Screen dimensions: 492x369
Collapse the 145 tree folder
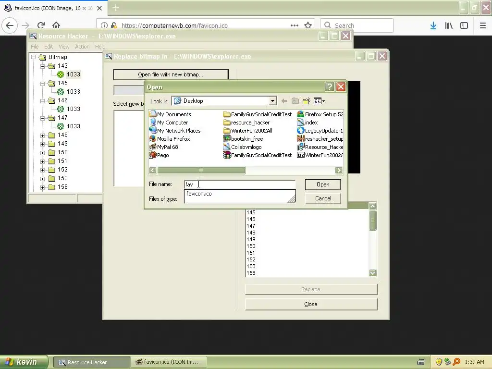click(x=43, y=84)
